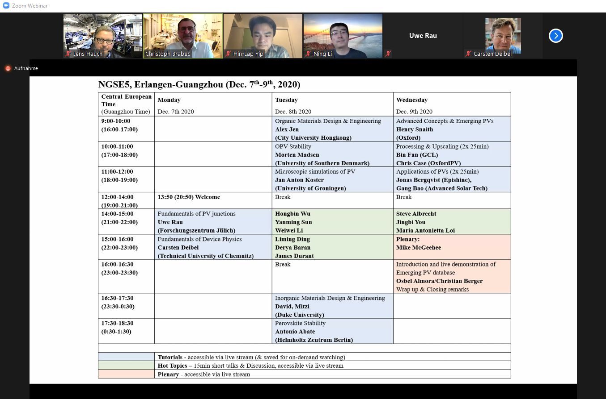
Task: Select the Aufnahme recording label
Action: tap(26, 68)
